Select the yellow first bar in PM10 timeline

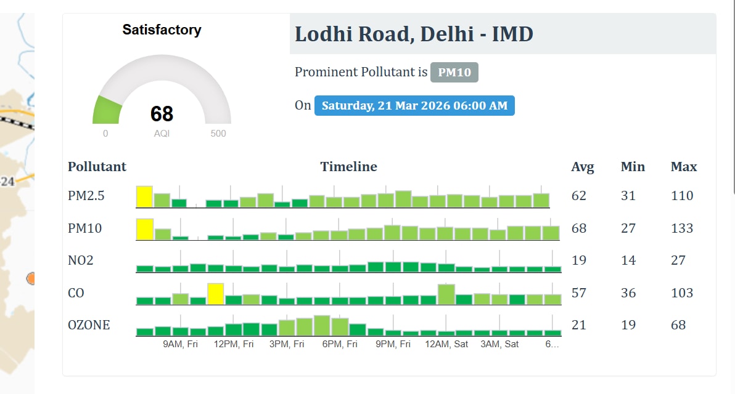click(144, 229)
